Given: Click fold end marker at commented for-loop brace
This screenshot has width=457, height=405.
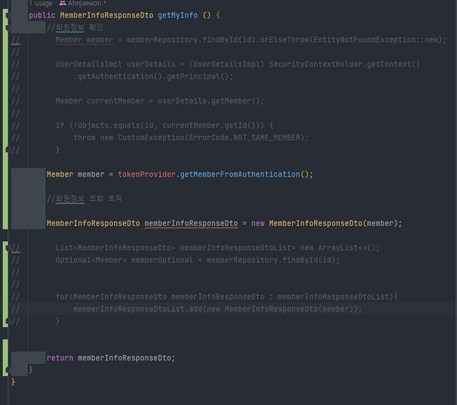Looking at the screenshot, I should coord(8,321).
